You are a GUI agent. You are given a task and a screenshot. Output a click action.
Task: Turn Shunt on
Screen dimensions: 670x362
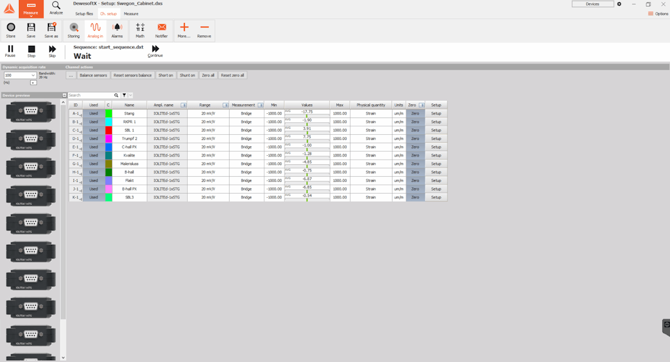point(187,75)
